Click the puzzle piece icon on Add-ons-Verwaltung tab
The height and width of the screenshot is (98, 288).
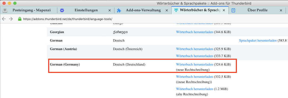[119, 10]
